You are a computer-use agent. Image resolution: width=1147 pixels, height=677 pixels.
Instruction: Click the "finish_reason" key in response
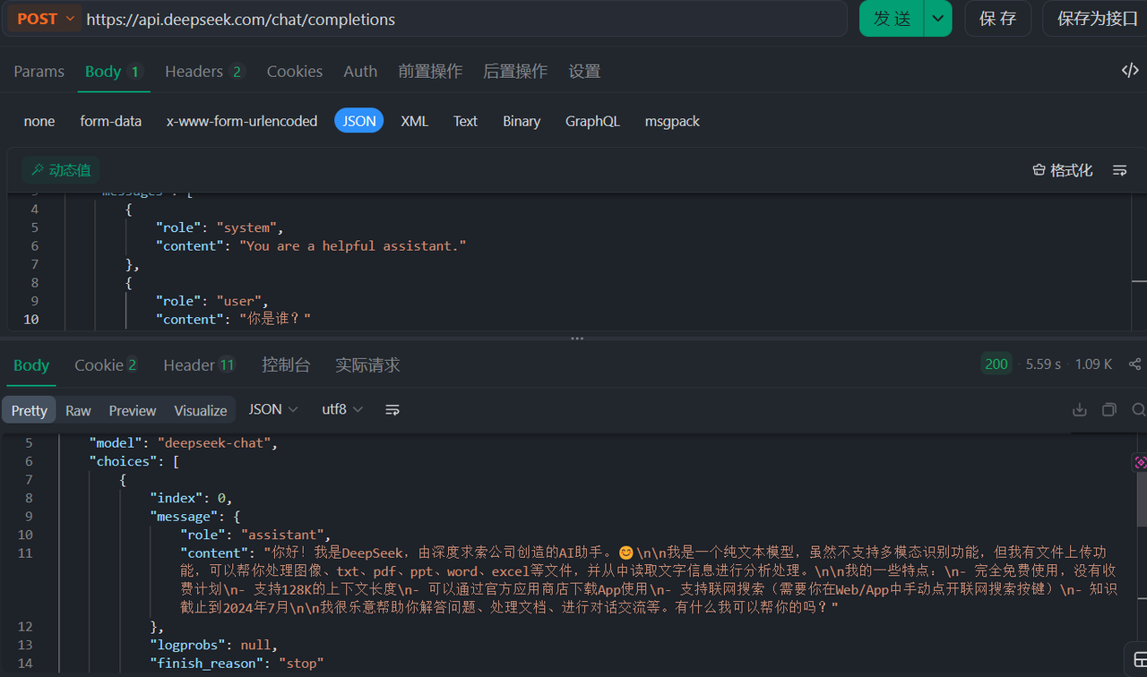tap(207, 663)
